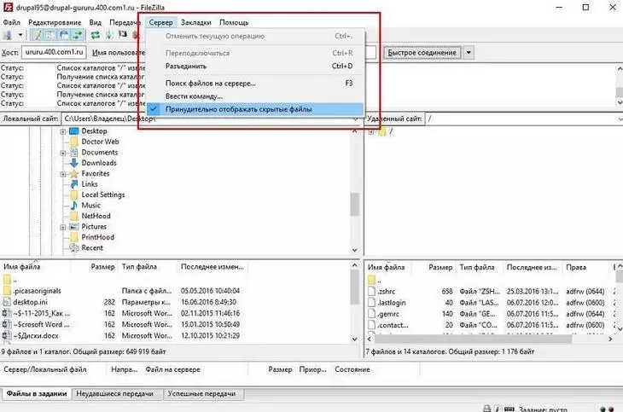Open Site Manager dropdown arrow
Image resolution: width=623 pixels, height=412 pixels.
[20, 35]
